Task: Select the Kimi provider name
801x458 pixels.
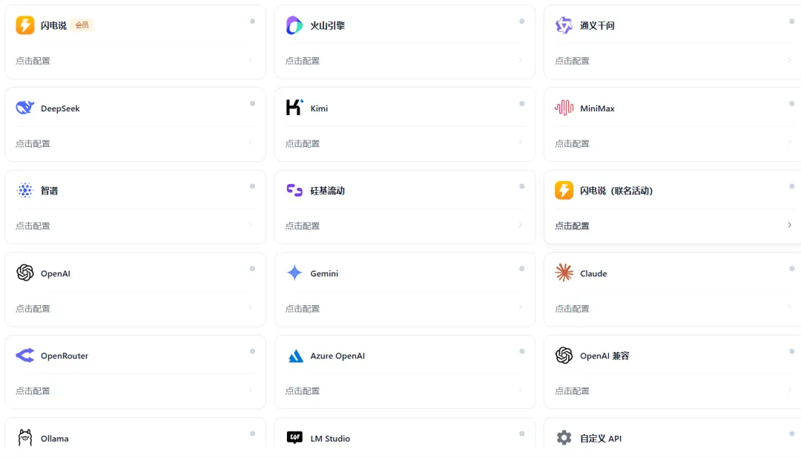Action: [319, 108]
